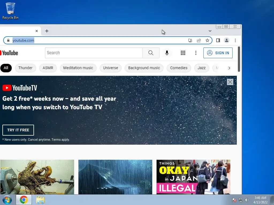Click the SIGN IN button
Viewport: 274px width, 205px height.
click(218, 53)
